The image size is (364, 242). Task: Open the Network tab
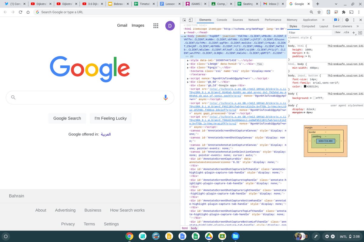[x=254, y=20]
